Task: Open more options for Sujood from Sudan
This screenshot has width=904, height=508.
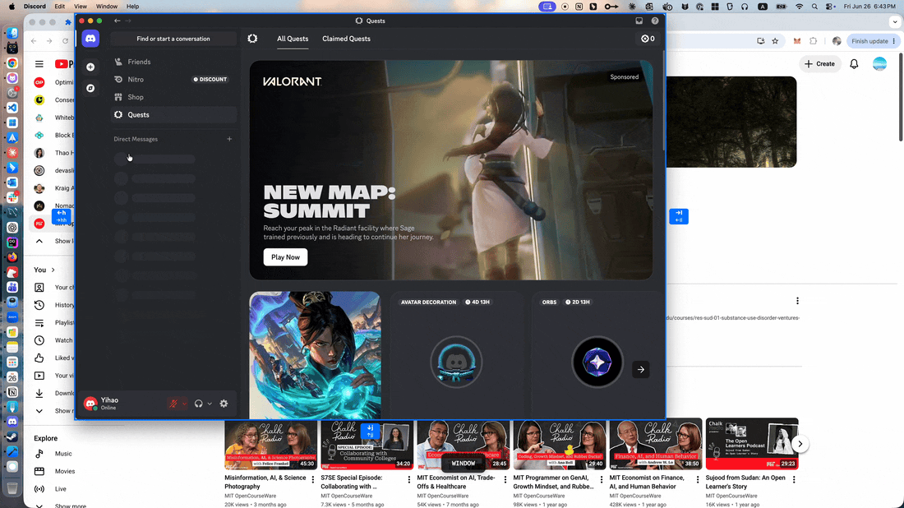Action: coord(794,480)
